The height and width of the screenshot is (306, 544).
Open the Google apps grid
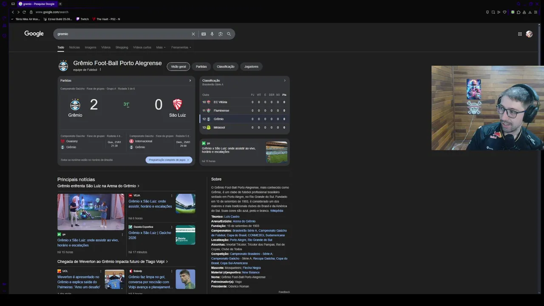coord(520,34)
